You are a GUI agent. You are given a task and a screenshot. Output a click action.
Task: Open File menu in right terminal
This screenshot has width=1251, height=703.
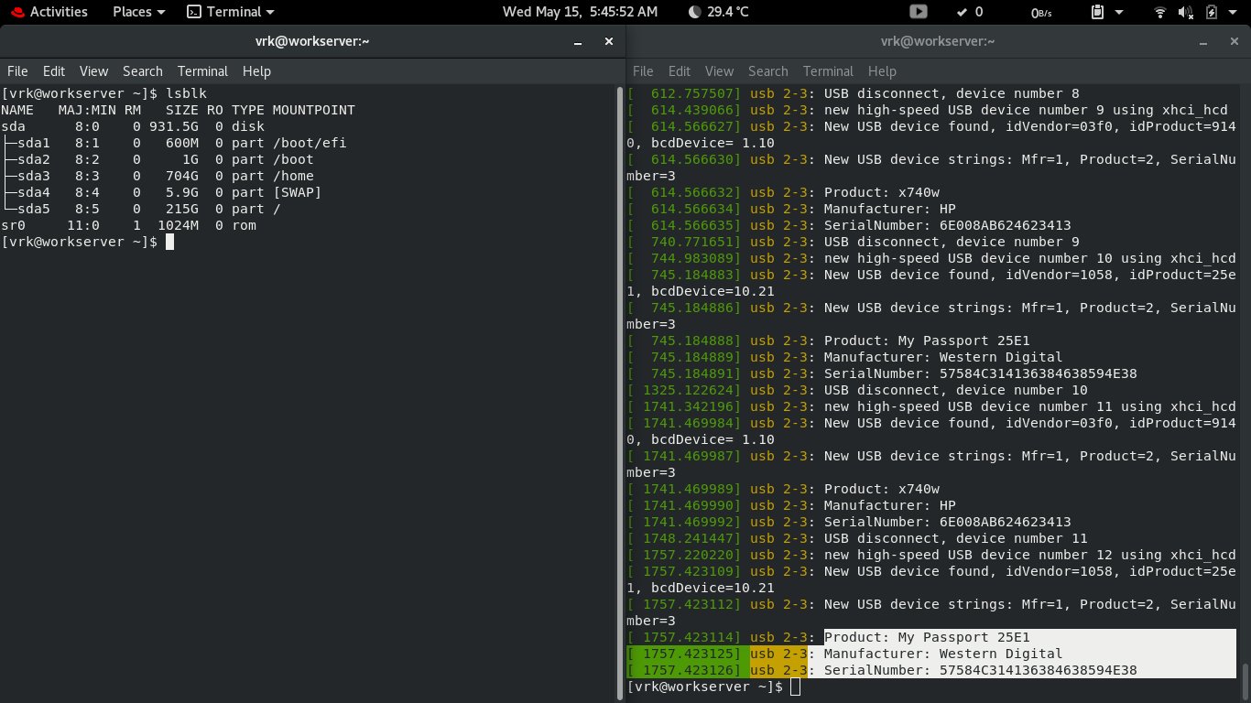point(643,70)
